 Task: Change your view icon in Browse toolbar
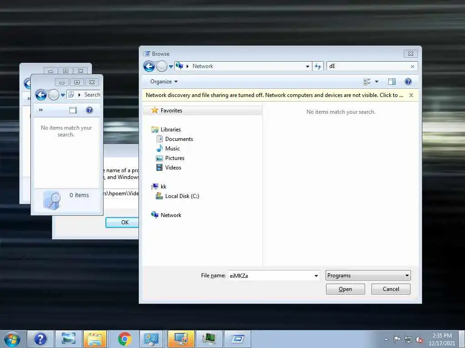[367, 82]
